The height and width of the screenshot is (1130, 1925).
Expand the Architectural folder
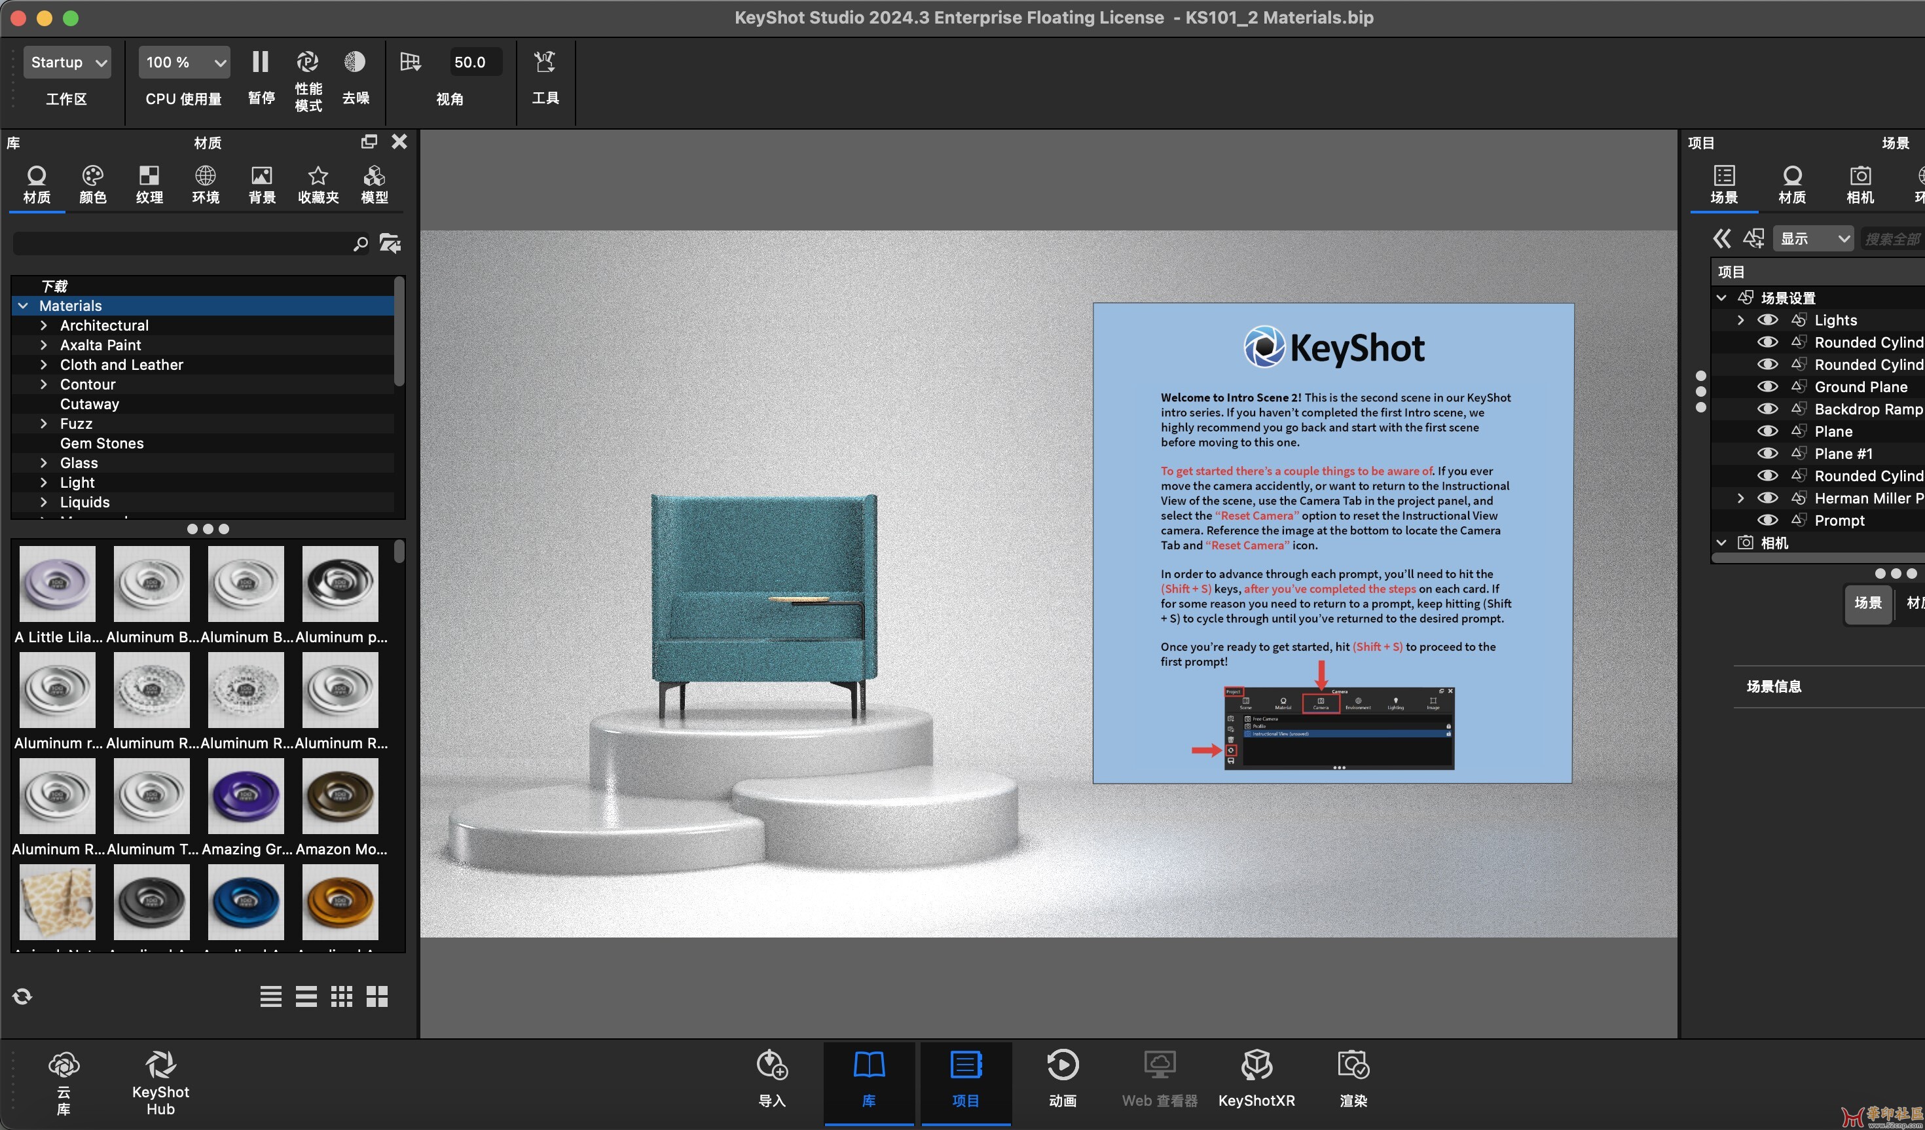point(43,325)
